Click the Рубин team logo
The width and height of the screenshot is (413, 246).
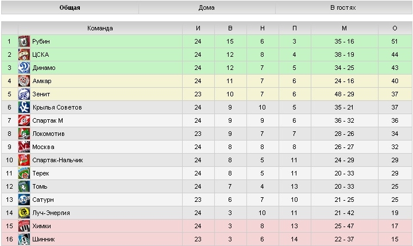(24, 41)
